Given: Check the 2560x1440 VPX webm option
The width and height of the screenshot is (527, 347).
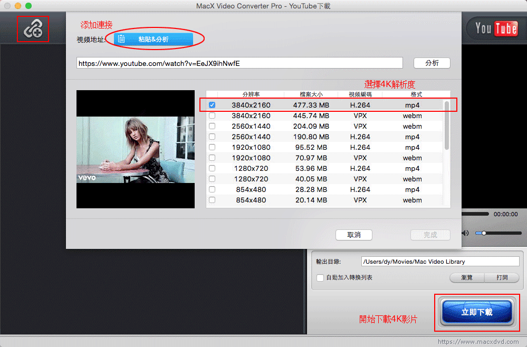Looking at the screenshot, I should click(x=212, y=126).
